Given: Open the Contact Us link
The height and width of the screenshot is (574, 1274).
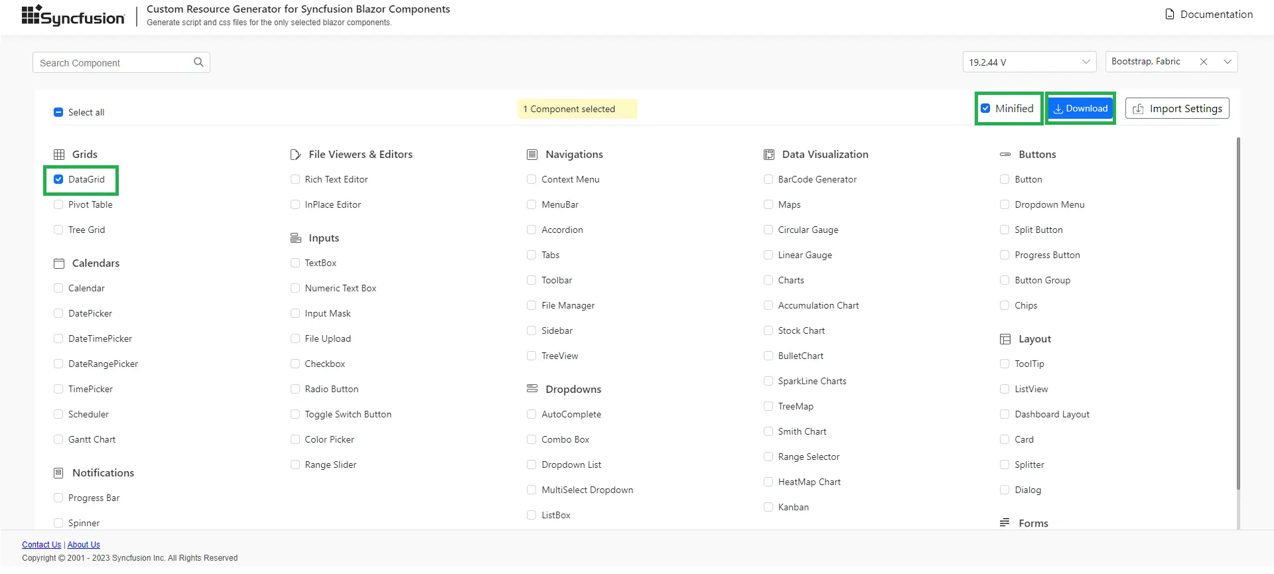Looking at the screenshot, I should pos(41,545).
